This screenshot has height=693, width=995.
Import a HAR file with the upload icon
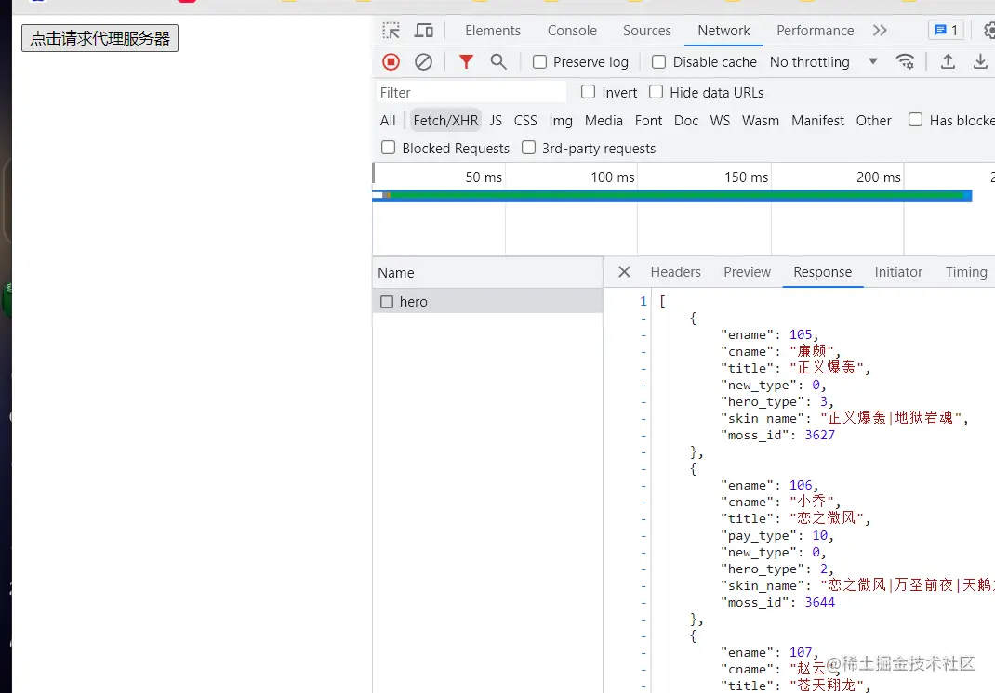click(x=948, y=61)
